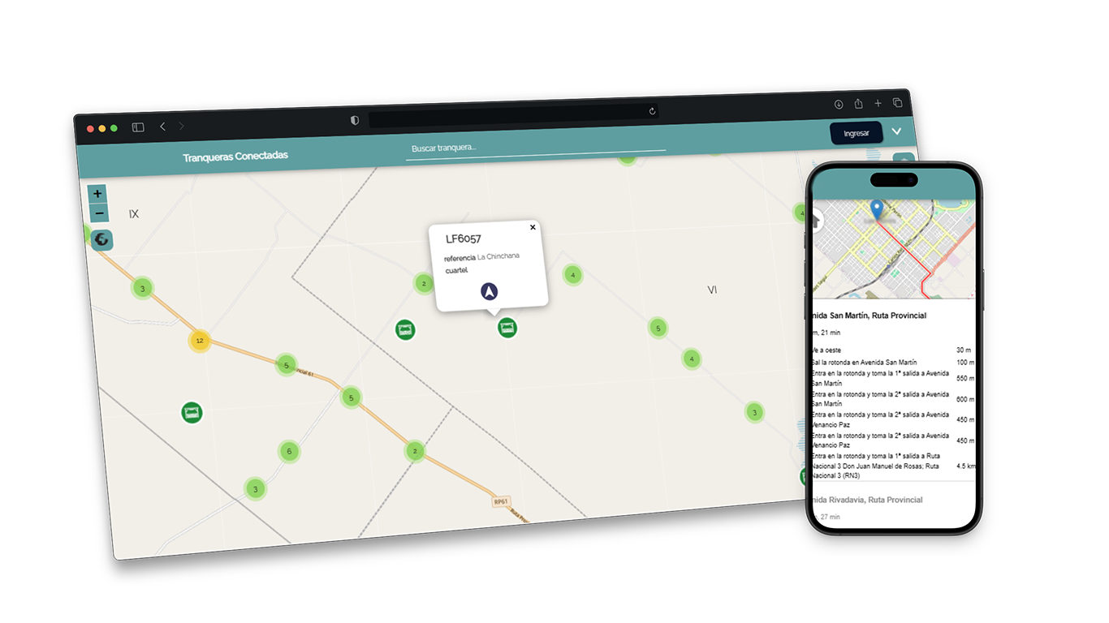Click the LF6057 title in the popup
Screen dimensions: 1109x623
[x=464, y=238]
